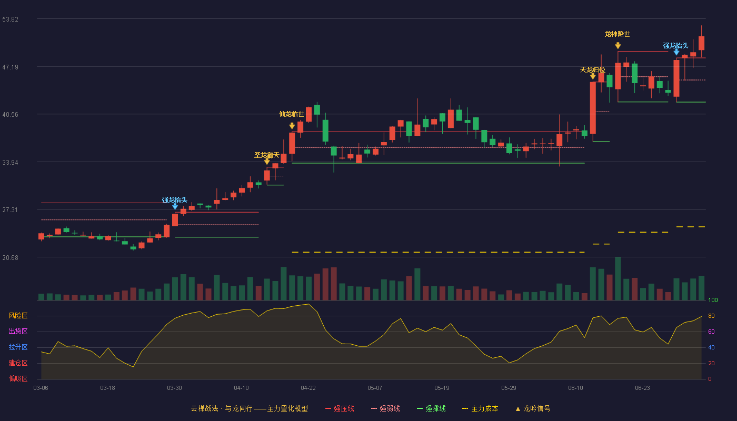
Task: Click the 风险区 zone label
Action: pos(18,316)
